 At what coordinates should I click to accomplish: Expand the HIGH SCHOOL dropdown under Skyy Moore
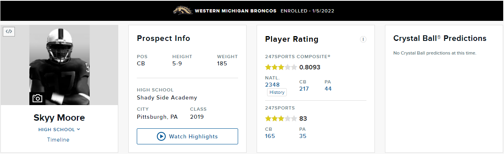pos(59,130)
